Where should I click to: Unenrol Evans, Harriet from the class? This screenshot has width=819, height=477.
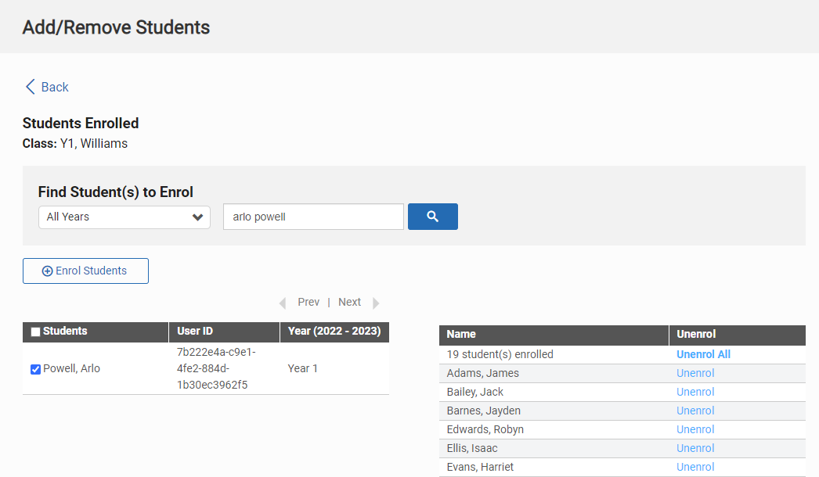pyautogui.click(x=695, y=467)
